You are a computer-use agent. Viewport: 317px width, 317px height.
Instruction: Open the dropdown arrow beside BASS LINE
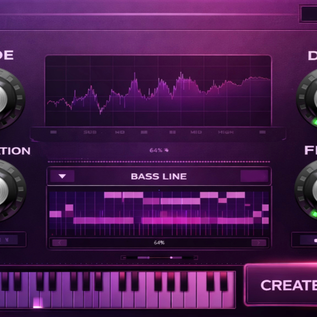pos(62,177)
